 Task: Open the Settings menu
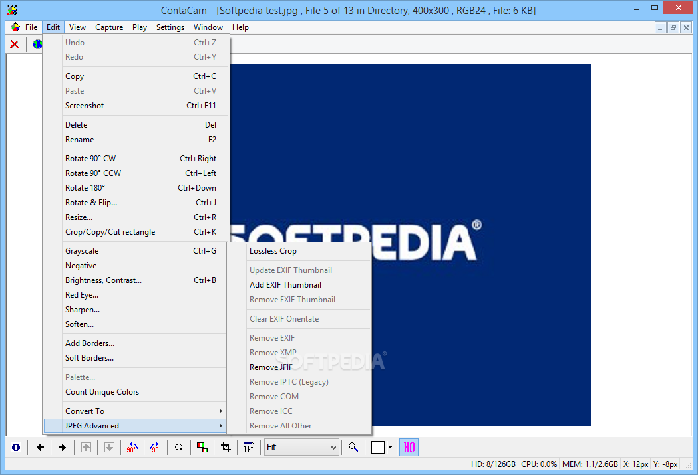pyautogui.click(x=170, y=27)
